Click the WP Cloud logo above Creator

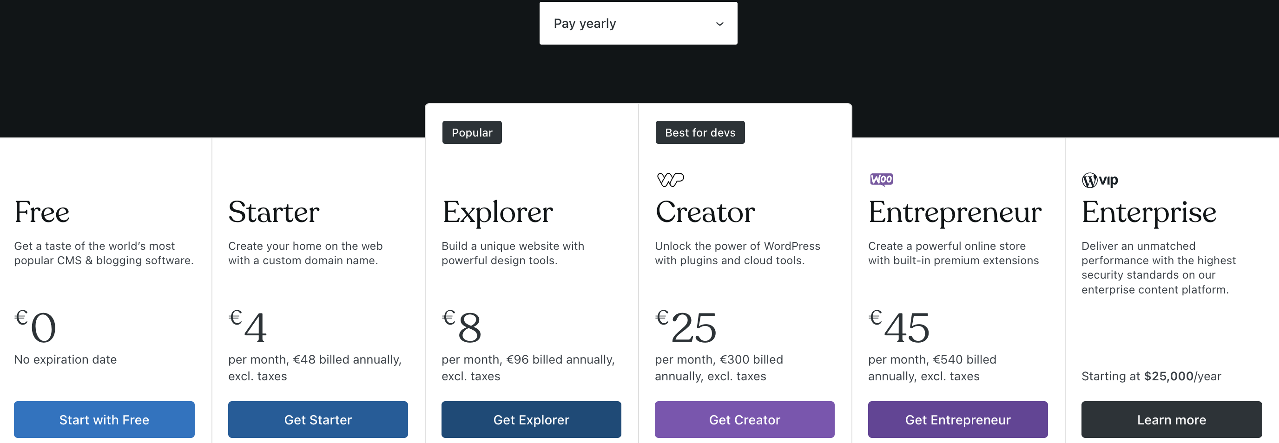[670, 179]
